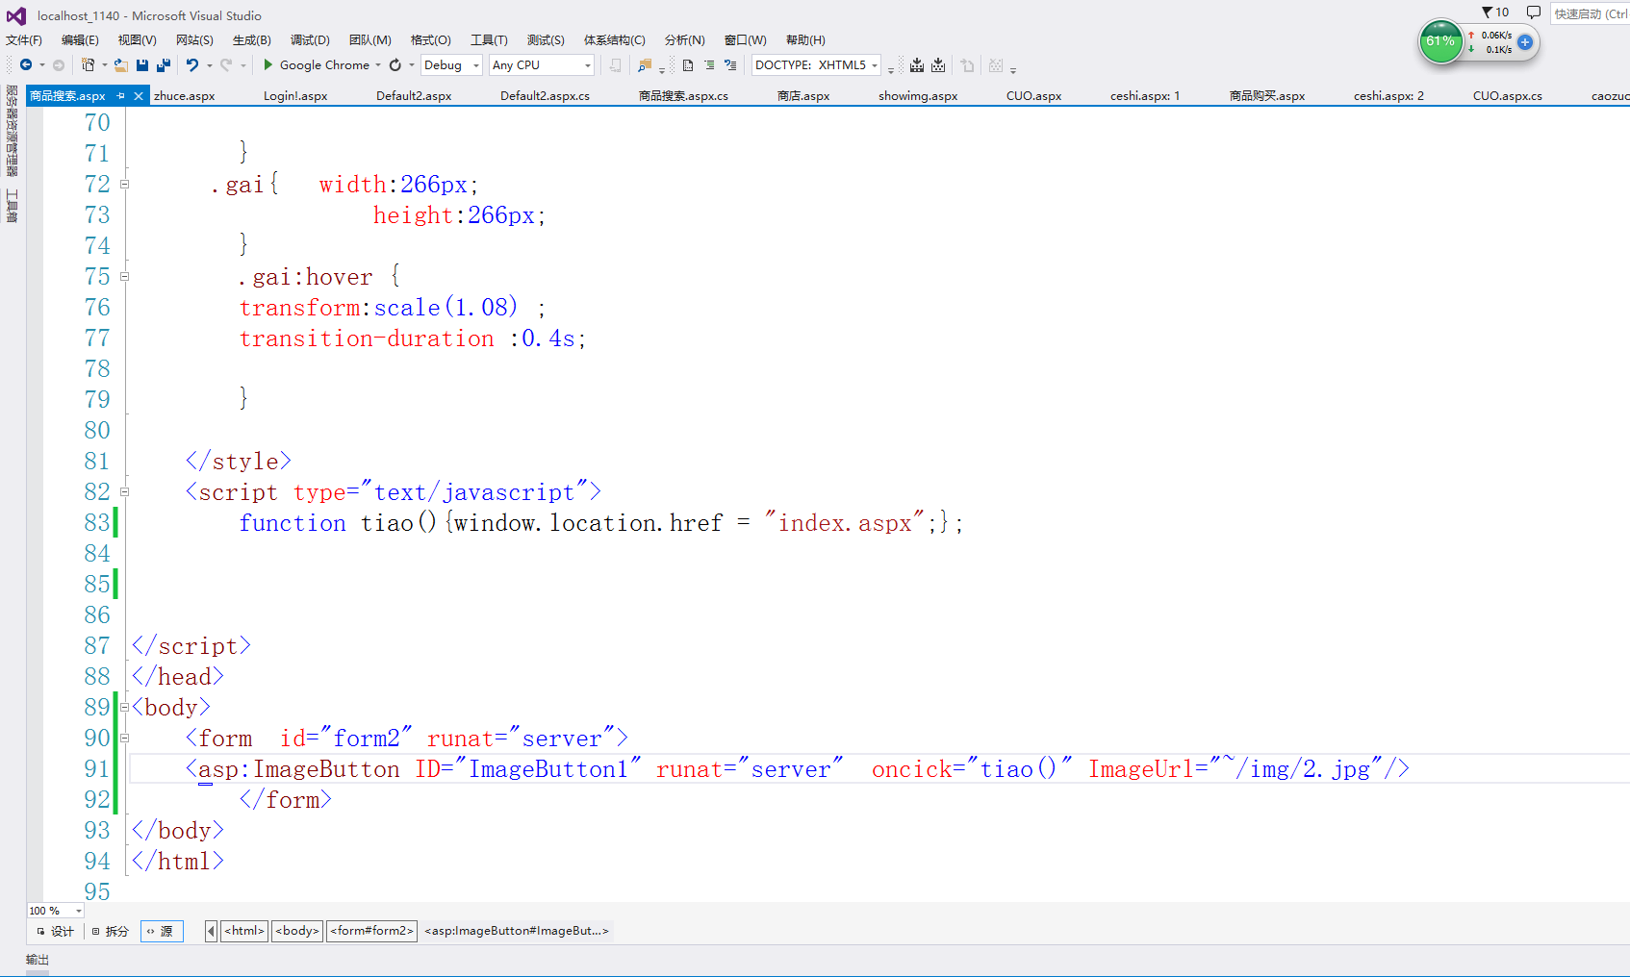Click the new project icon

[x=88, y=65]
